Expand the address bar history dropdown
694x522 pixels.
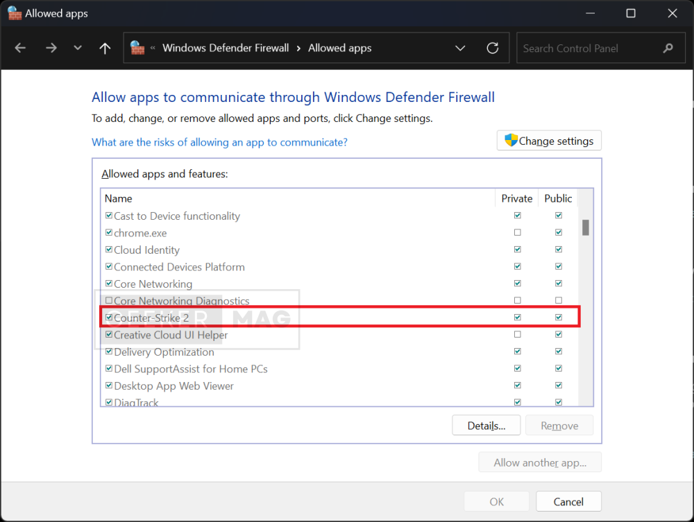coord(460,48)
